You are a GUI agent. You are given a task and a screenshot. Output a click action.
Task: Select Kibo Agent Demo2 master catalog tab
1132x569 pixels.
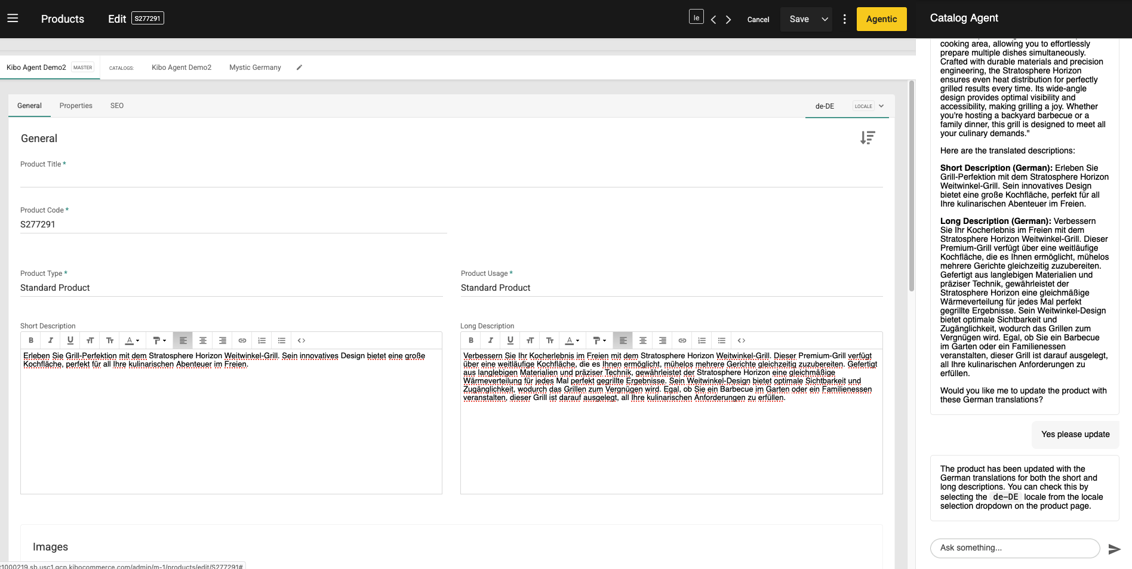click(x=50, y=67)
